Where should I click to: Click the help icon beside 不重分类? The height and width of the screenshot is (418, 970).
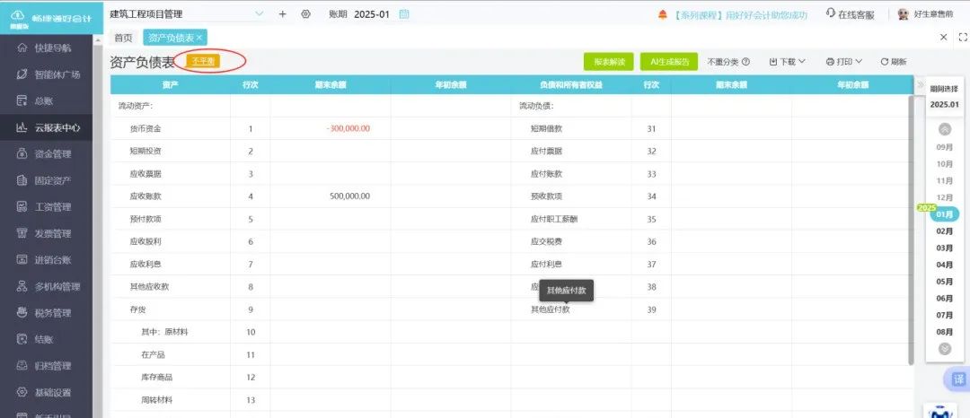click(x=745, y=62)
